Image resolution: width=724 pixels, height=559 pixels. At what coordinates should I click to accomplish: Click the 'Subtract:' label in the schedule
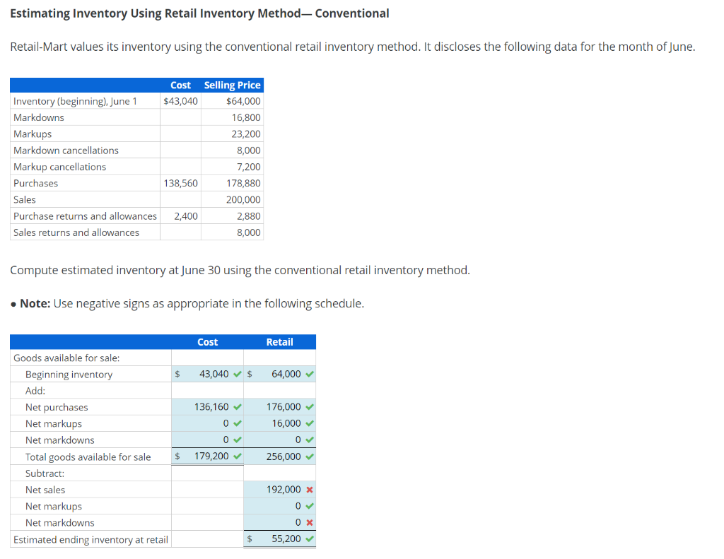tap(45, 473)
